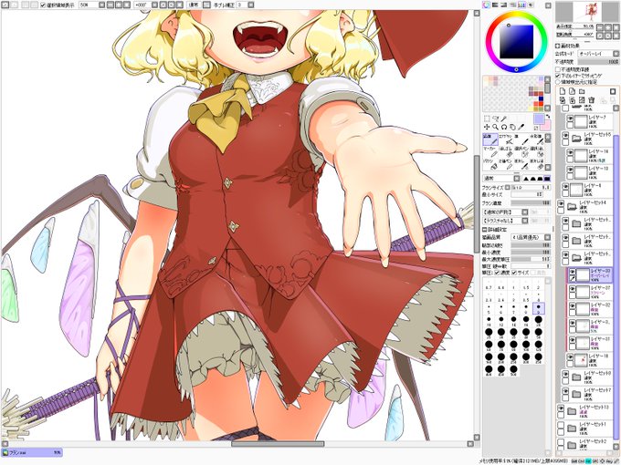Open the brush texture (テクスチャなし) dropdown
This screenshot has height=465, width=621.
tap(505, 221)
